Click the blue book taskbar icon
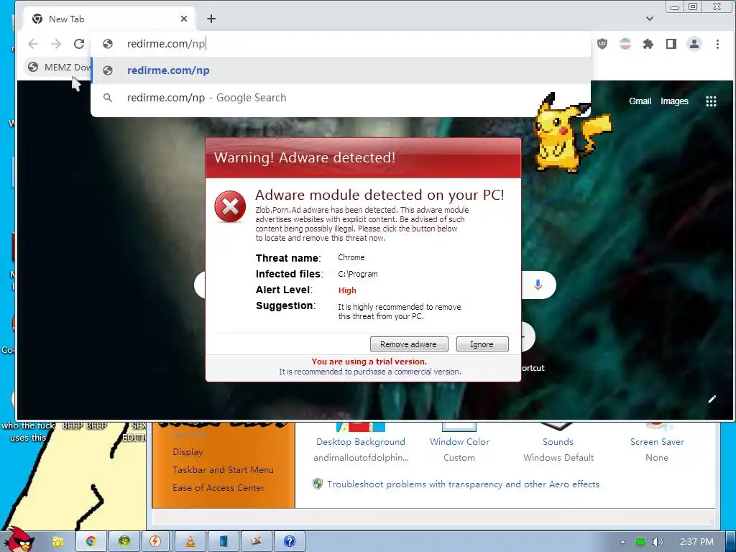This screenshot has width=736, height=552. click(224, 542)
